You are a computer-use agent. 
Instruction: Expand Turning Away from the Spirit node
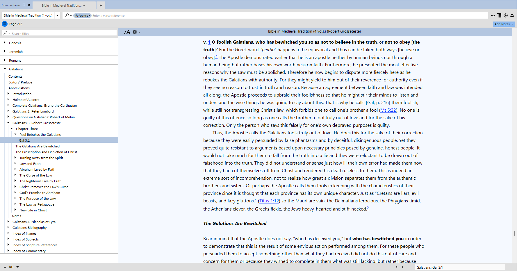pyautogui.click(x=15, y=158)
